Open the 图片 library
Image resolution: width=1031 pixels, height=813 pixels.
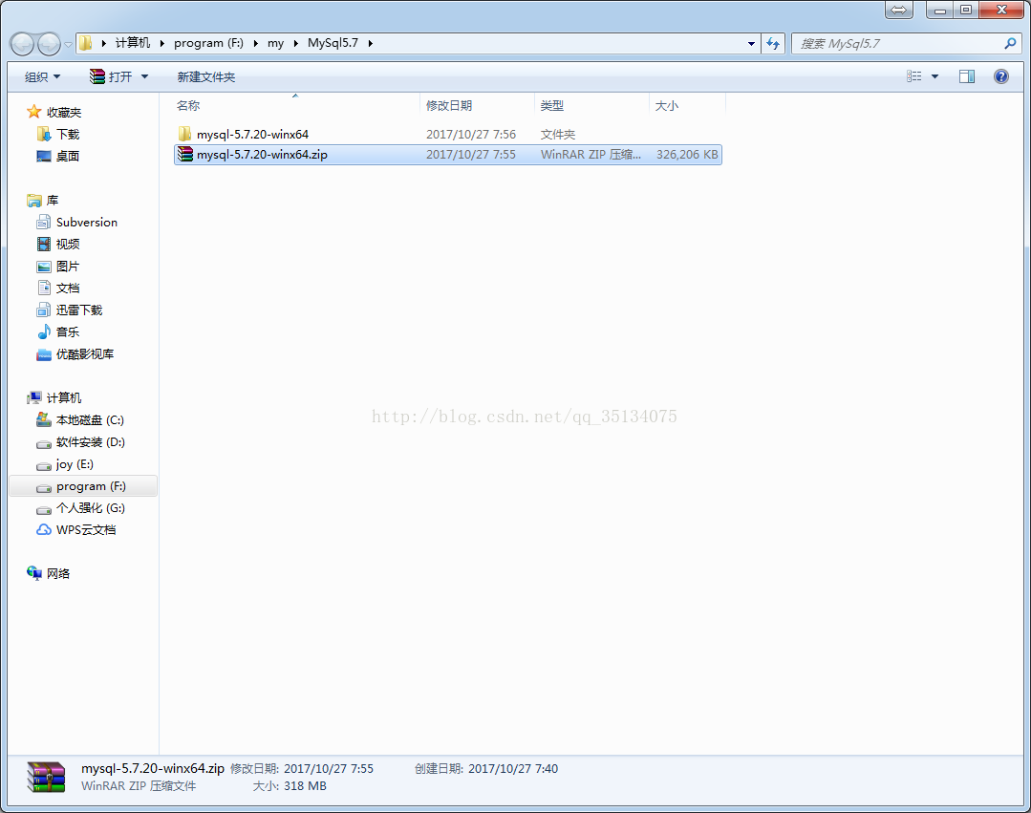(68, 267)
